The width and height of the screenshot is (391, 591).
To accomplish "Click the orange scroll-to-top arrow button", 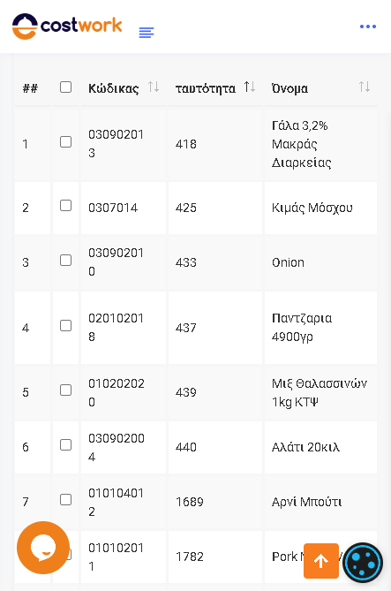I will [321, 561].
